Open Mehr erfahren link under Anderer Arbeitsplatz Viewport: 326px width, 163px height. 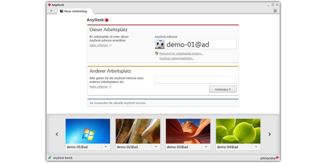pos(99,87)
